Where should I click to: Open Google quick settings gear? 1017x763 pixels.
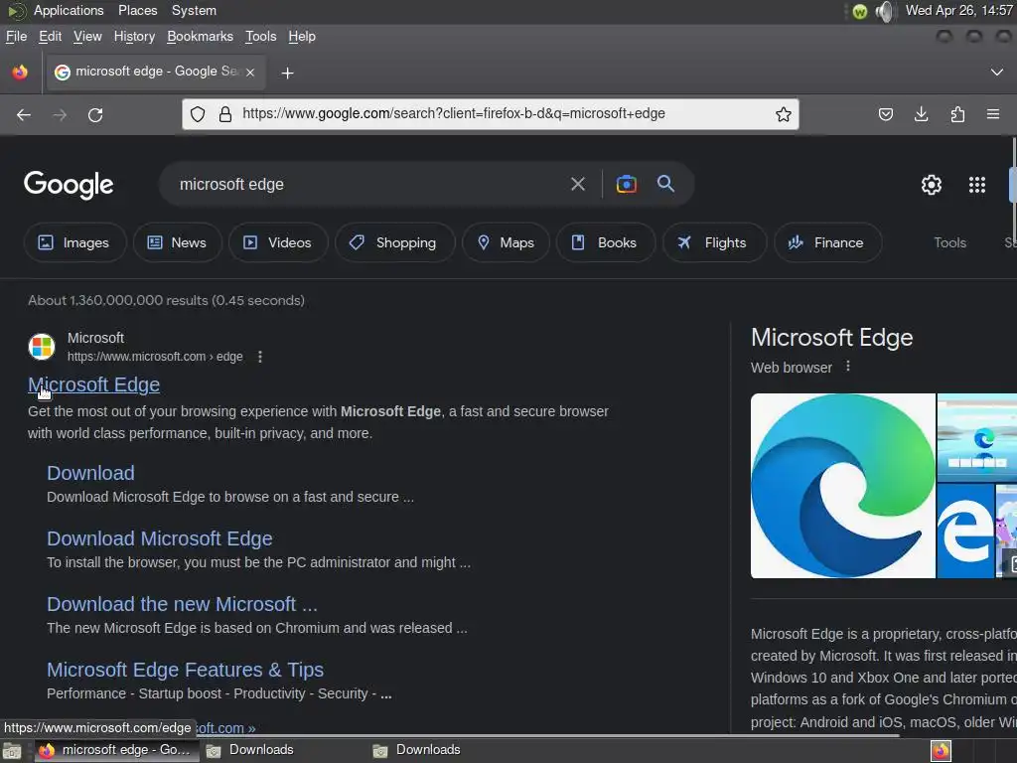click(932, 185)
